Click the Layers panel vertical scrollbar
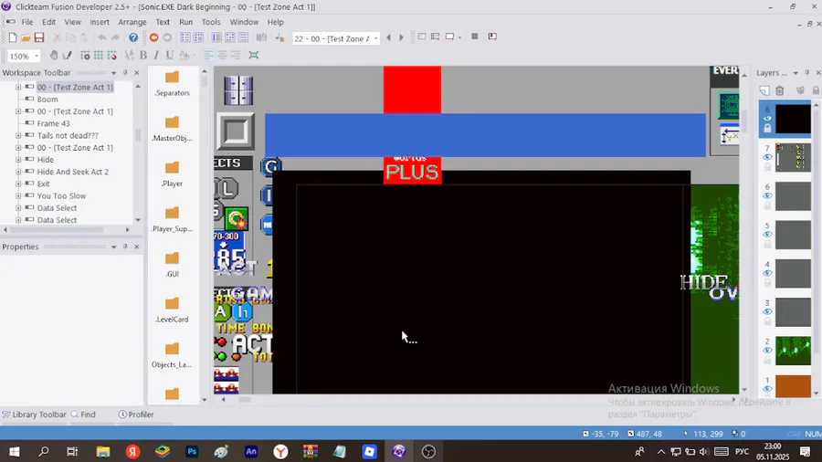Screen dimensions: 822x462 click(817, 248)
